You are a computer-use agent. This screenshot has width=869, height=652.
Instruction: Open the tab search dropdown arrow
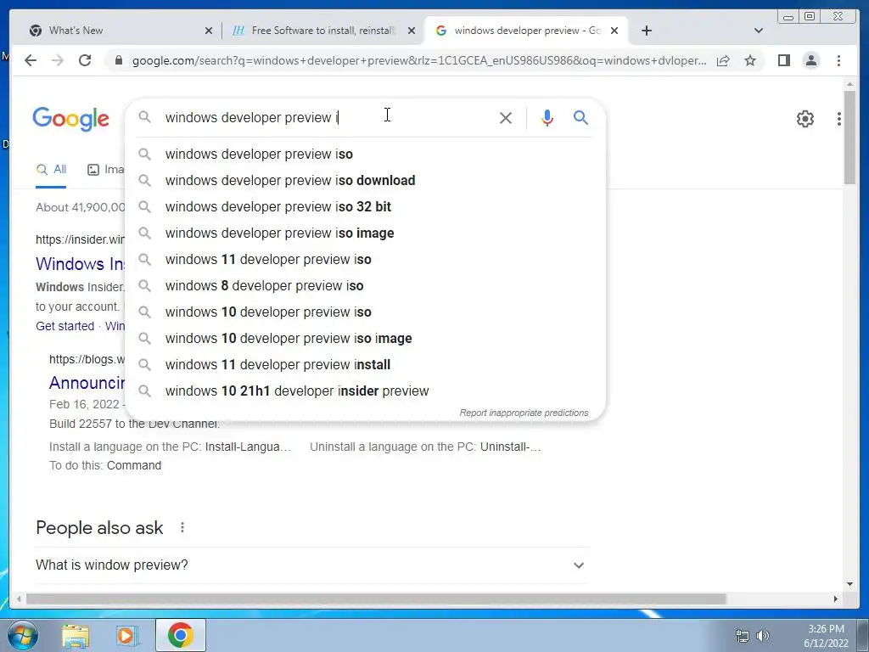click(x=759, y=31)
